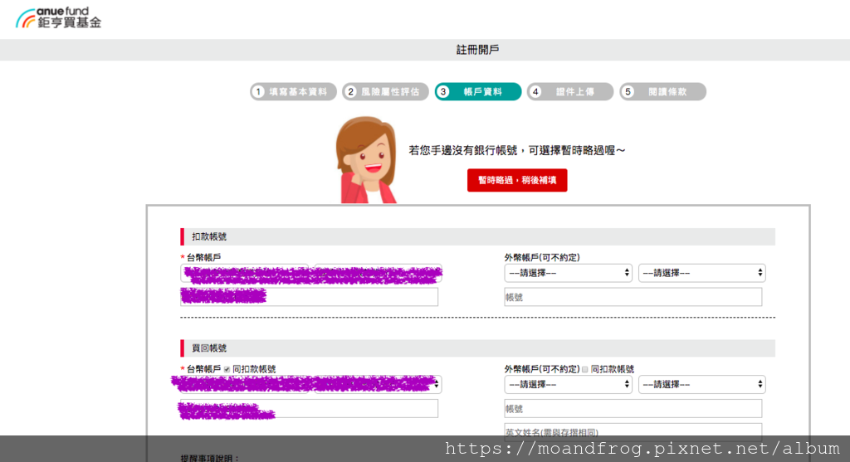Viewport: 850px width, 462px height.
Task: Go to step 2 風險屬性評估
Action: click(x=385, y=91)
